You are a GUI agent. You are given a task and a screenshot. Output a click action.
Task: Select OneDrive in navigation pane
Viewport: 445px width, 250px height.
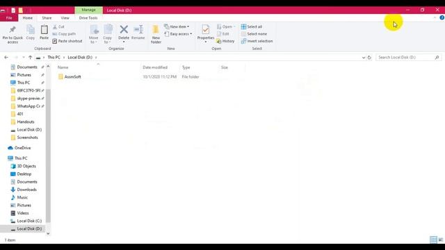tap(22, 148)
